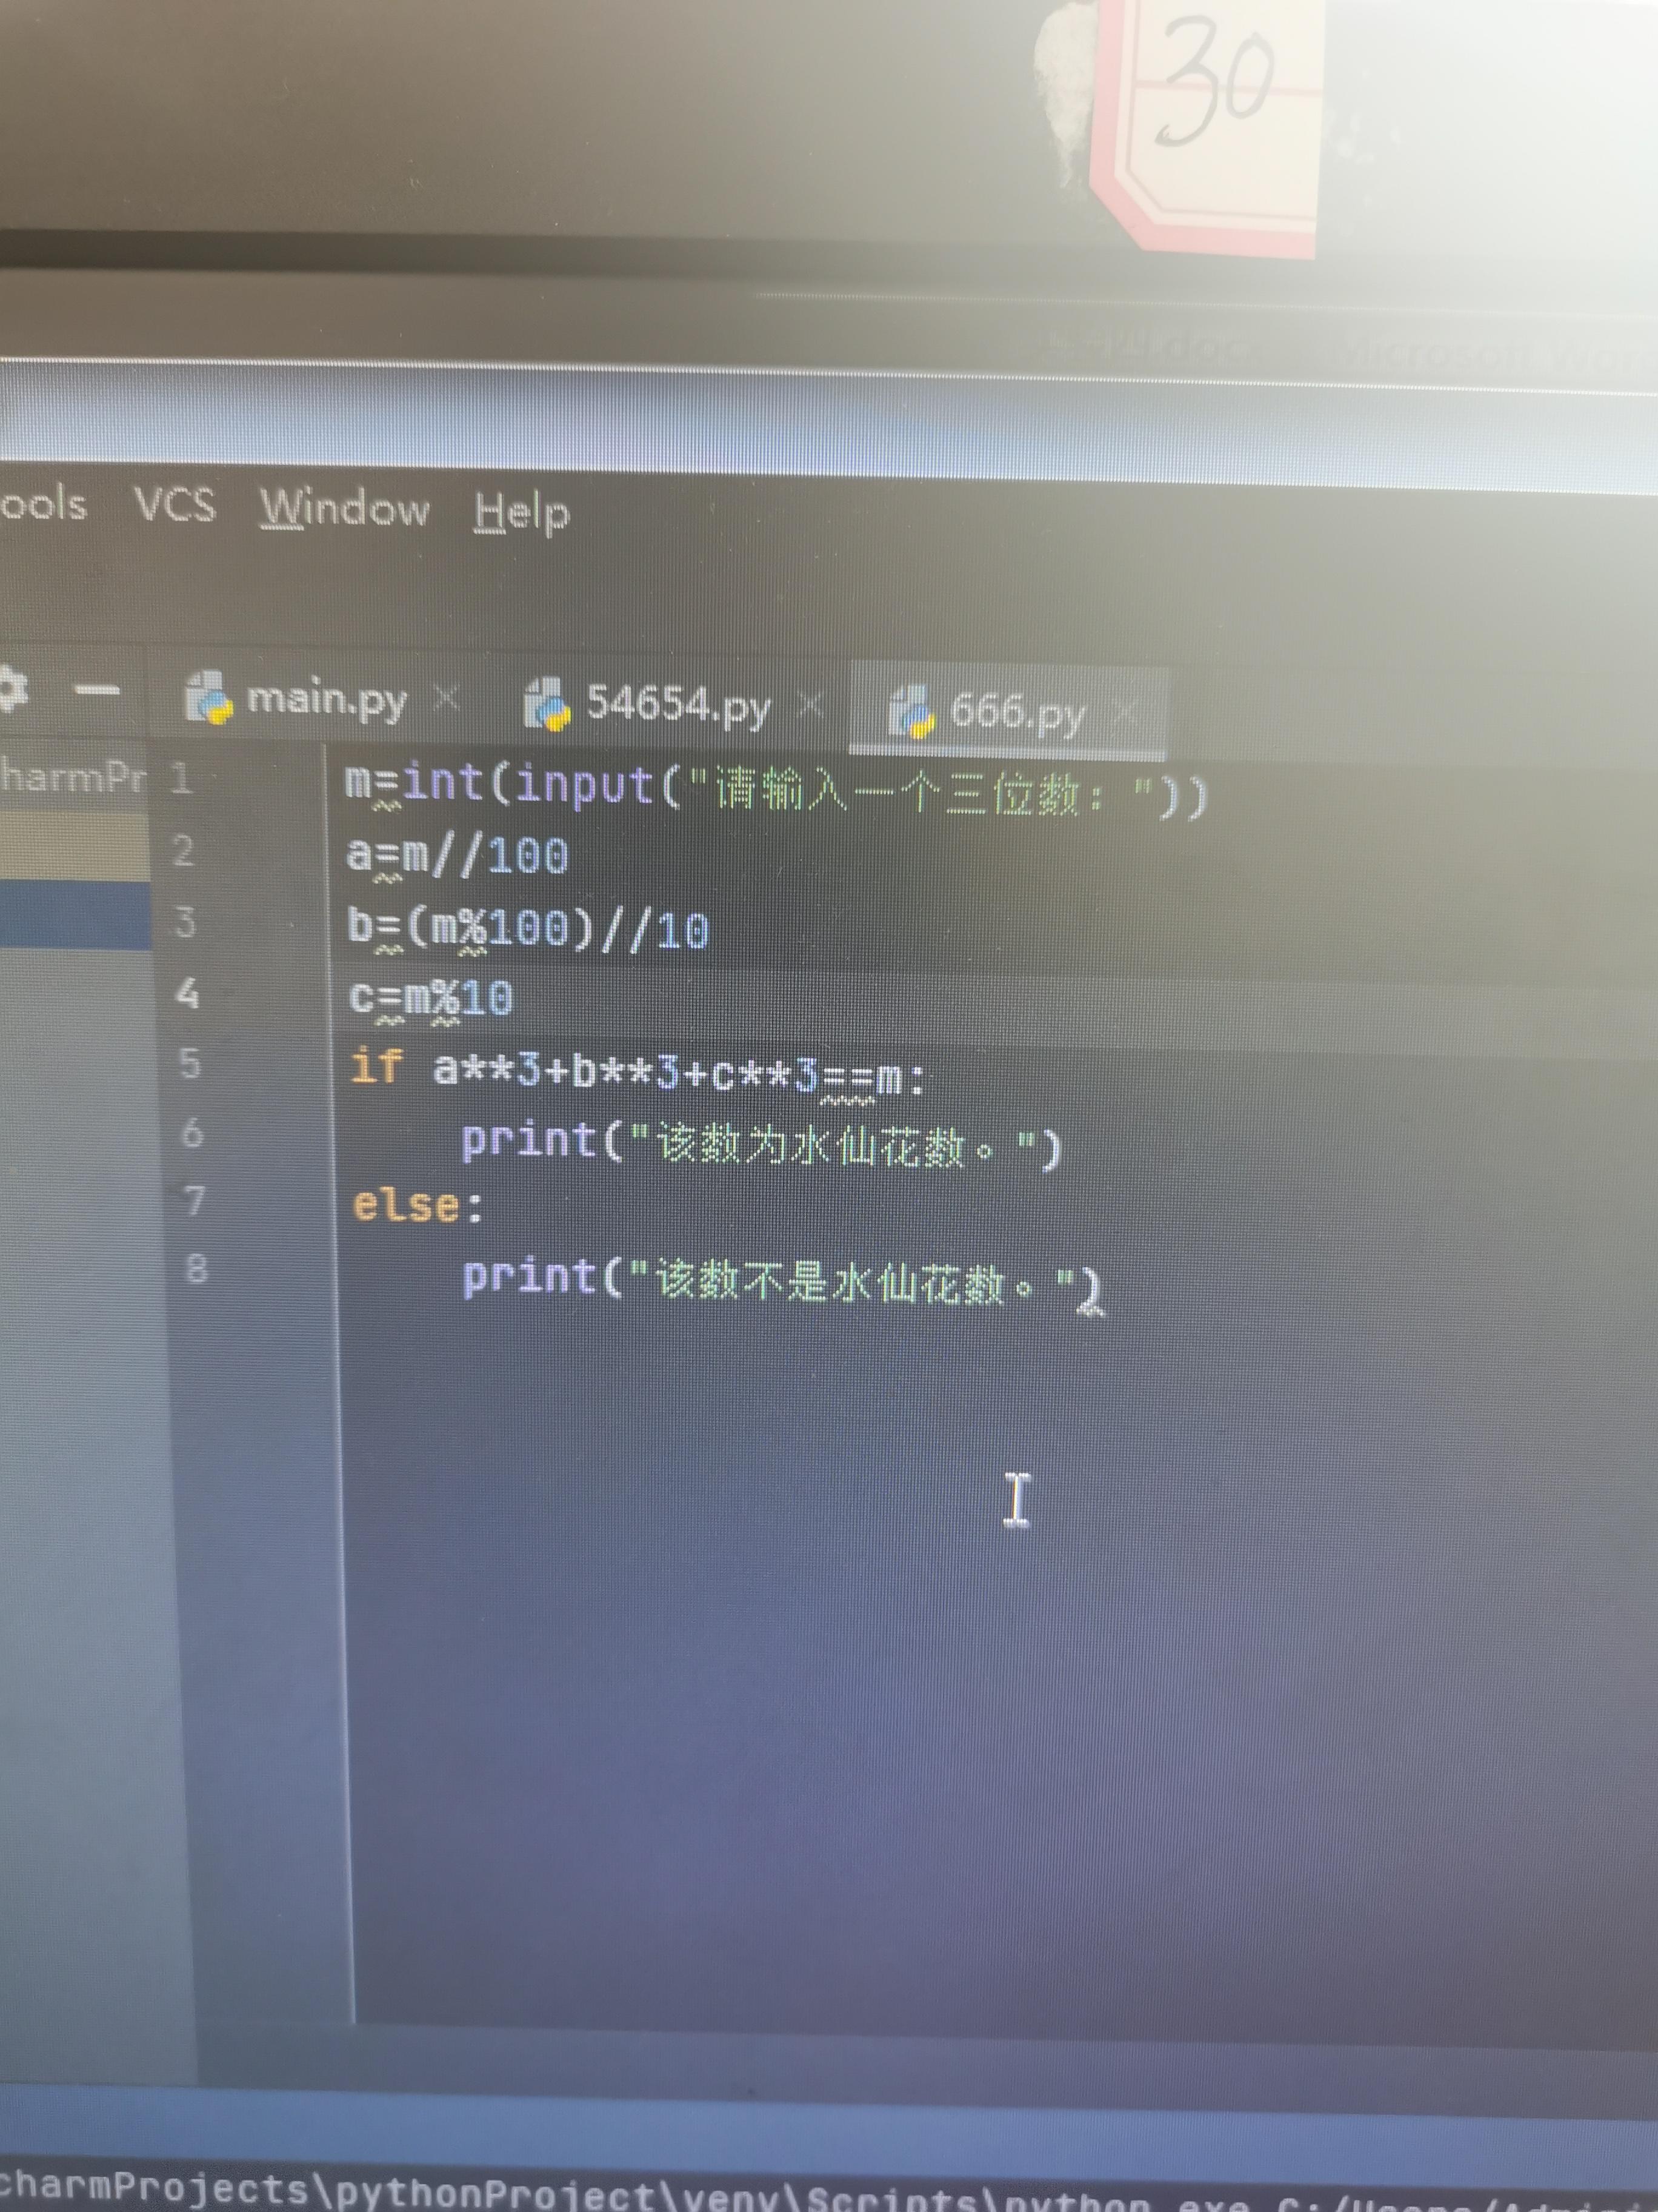Open the Help menu
Image resolution: width=1658 pixels, height=2212 pixels.
(x=521, y=513)
